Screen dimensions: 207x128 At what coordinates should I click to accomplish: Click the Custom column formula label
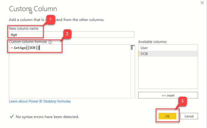click(x=28, y=42)
